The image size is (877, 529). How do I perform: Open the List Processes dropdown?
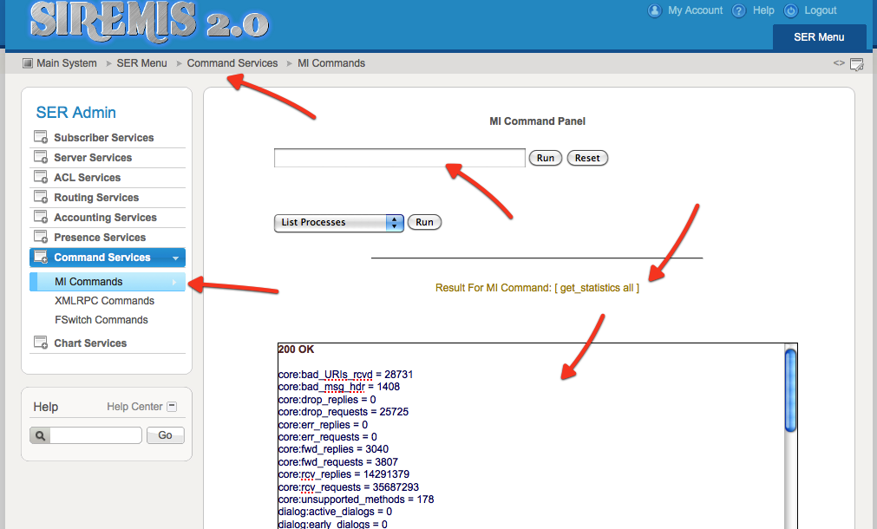tap(338, 222)
